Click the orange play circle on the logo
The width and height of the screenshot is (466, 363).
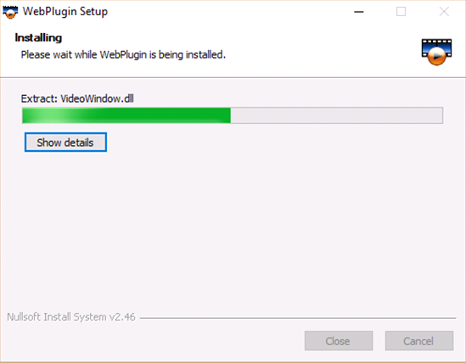436,56
